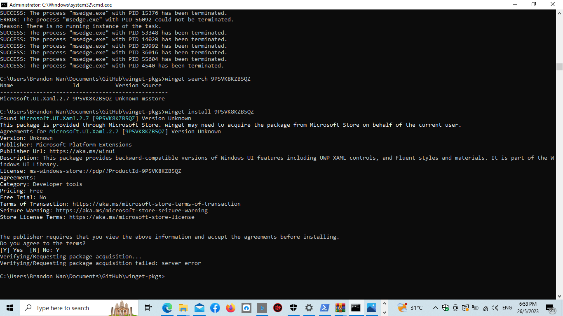Expand hidden system tray icons

[435, 308]
